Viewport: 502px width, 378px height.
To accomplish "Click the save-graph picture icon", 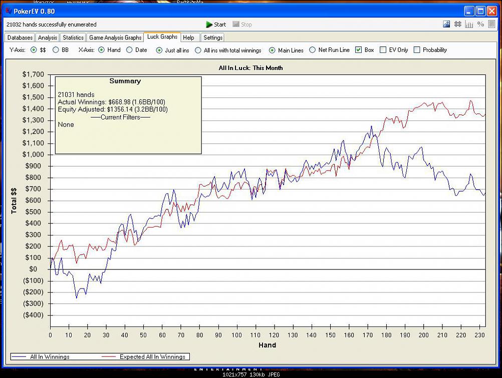I will click(x=446, y=24).
